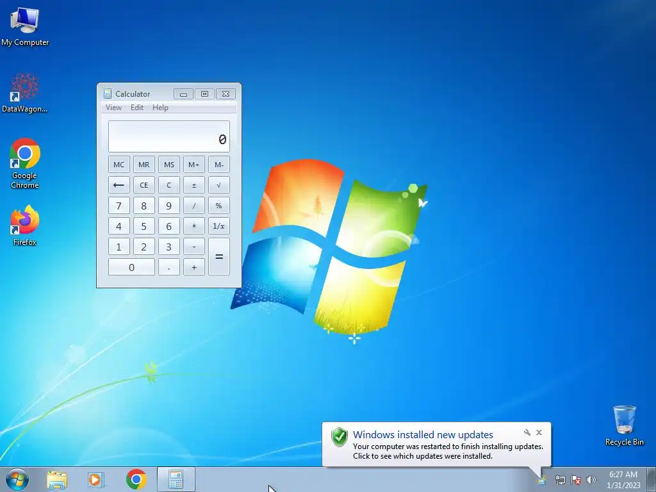This screenshot has width=656, height=492.
Task: Click the 5 digit button
Action: coord(144,226)
